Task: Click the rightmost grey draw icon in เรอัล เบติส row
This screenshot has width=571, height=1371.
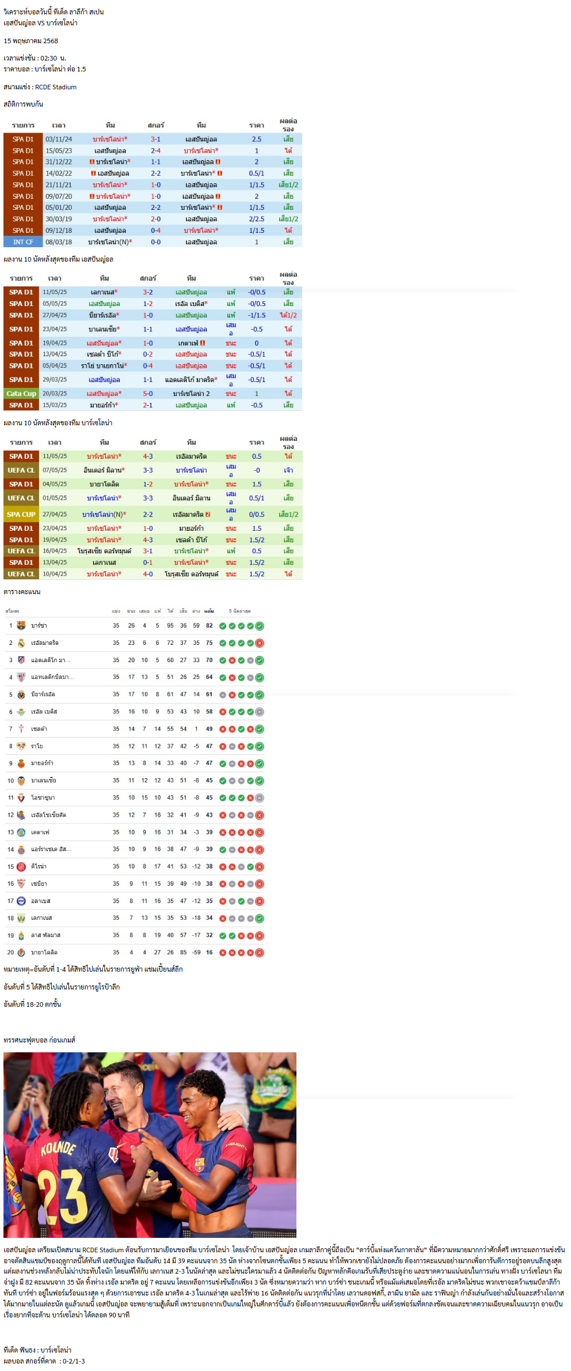Action: (260, 712)
